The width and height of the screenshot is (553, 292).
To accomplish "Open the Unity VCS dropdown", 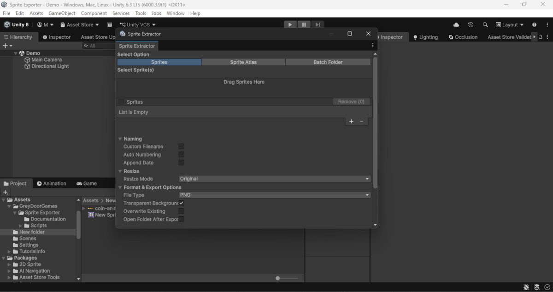I will pos(137,25).
